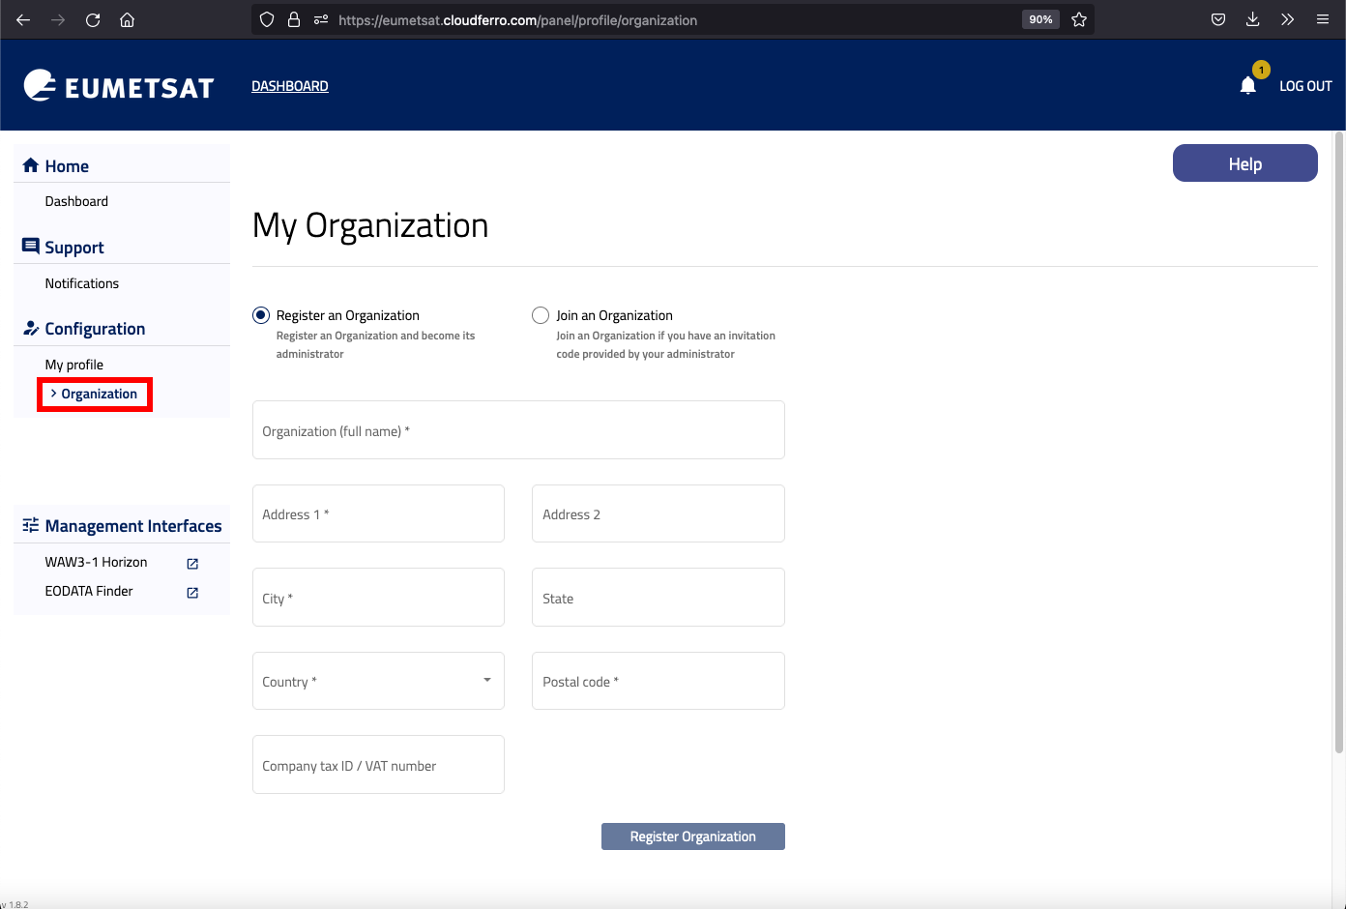Click the Register Organization button
1346x909 pixels.
pos(693,836)
